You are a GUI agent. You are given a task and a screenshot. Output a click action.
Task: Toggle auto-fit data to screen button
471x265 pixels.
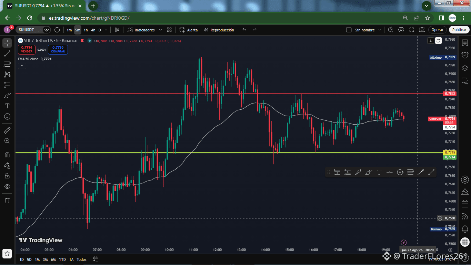tap(438, 41)
